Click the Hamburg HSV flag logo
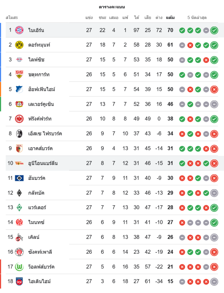The width and height of the screenshot is (224, 293). coord(19,178)
